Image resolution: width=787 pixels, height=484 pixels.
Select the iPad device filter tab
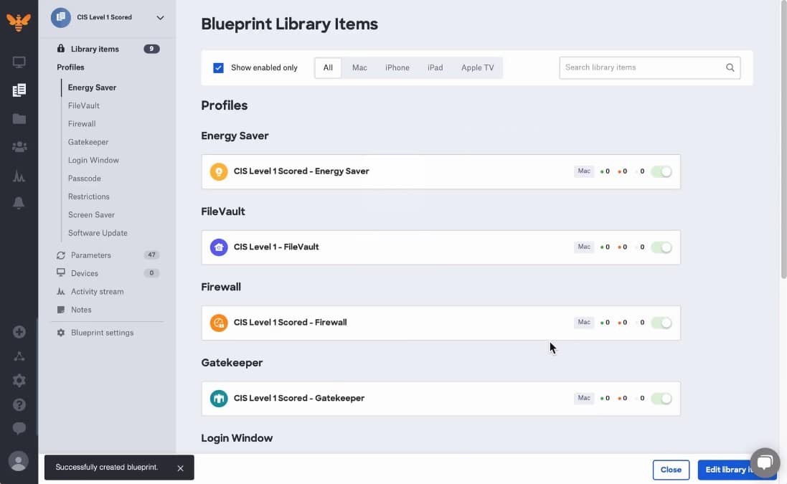(435, 67)
